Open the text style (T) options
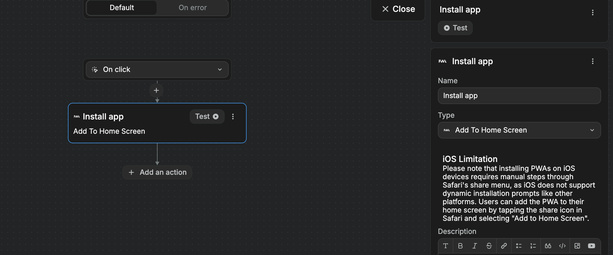The width and height of the screenshot is (613, 255). 446,246
